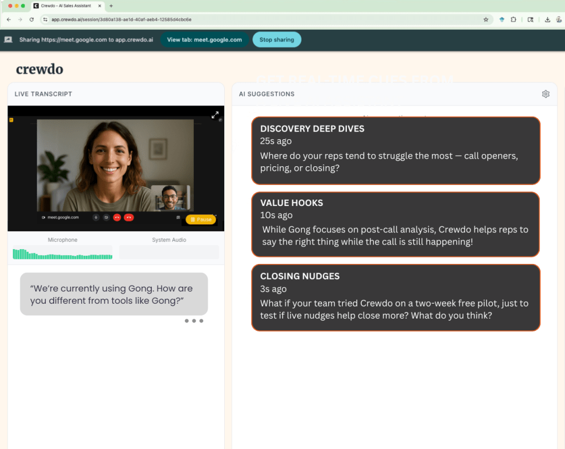Click the bookmark star in the address bar

coord(485,19)
